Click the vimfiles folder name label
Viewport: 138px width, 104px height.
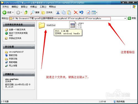coord(51,25)
